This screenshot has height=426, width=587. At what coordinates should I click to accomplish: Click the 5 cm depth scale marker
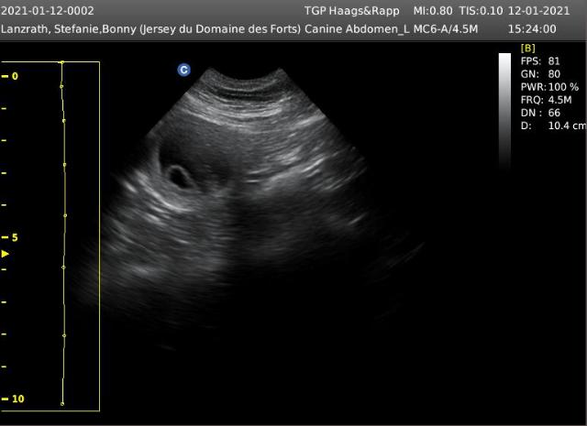pyautogui.click(x=14, y=237)
